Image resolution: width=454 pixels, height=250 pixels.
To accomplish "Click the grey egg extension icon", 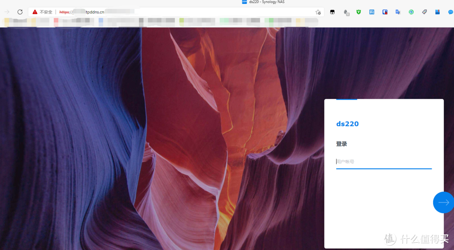I will point(346,12).
